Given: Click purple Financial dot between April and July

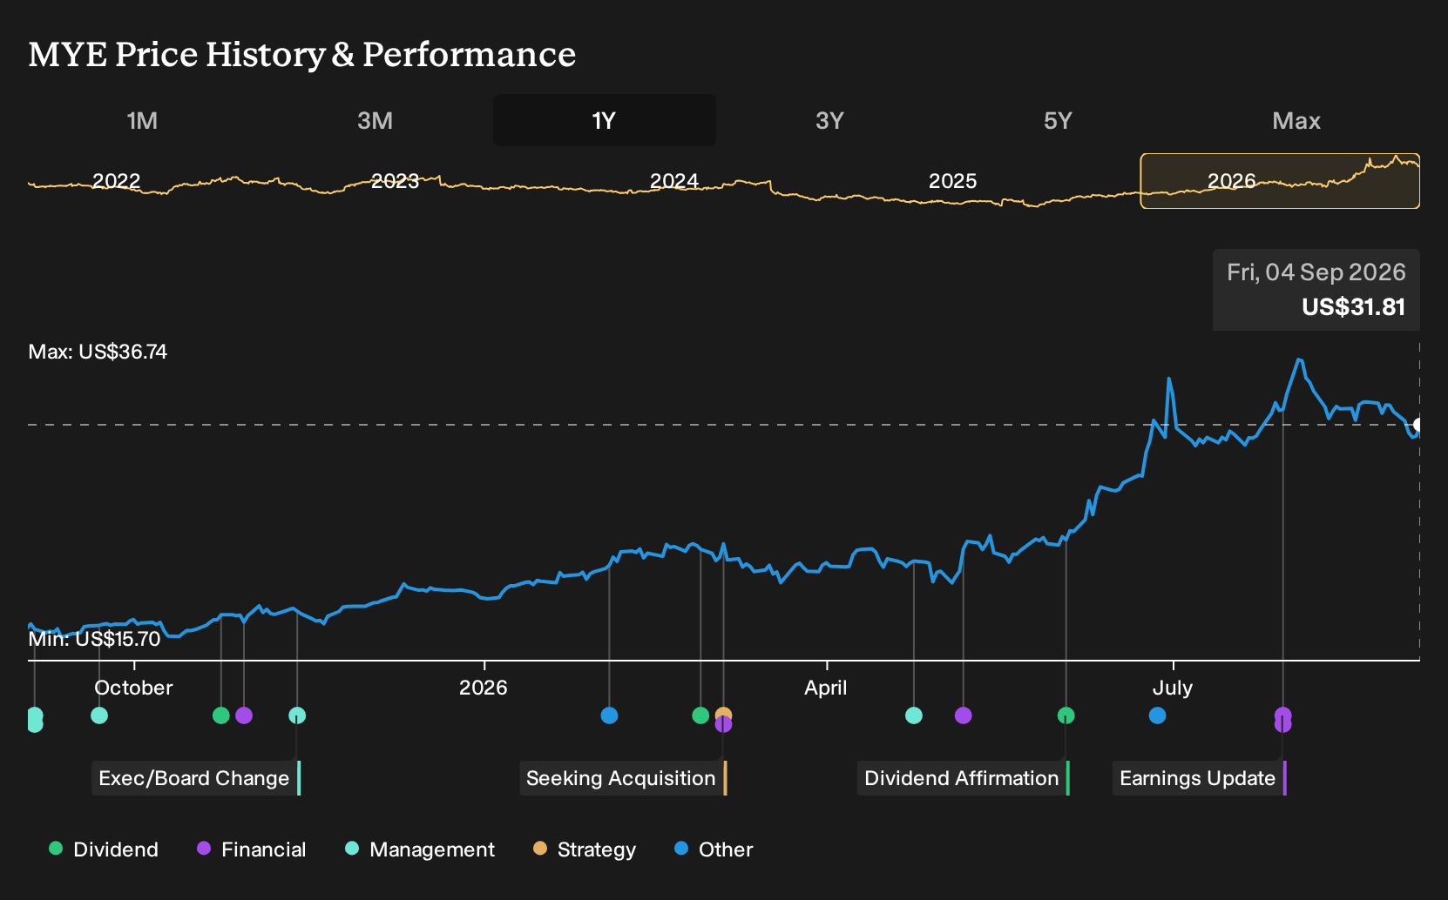Looking at the screenshot, I should 963,715.
